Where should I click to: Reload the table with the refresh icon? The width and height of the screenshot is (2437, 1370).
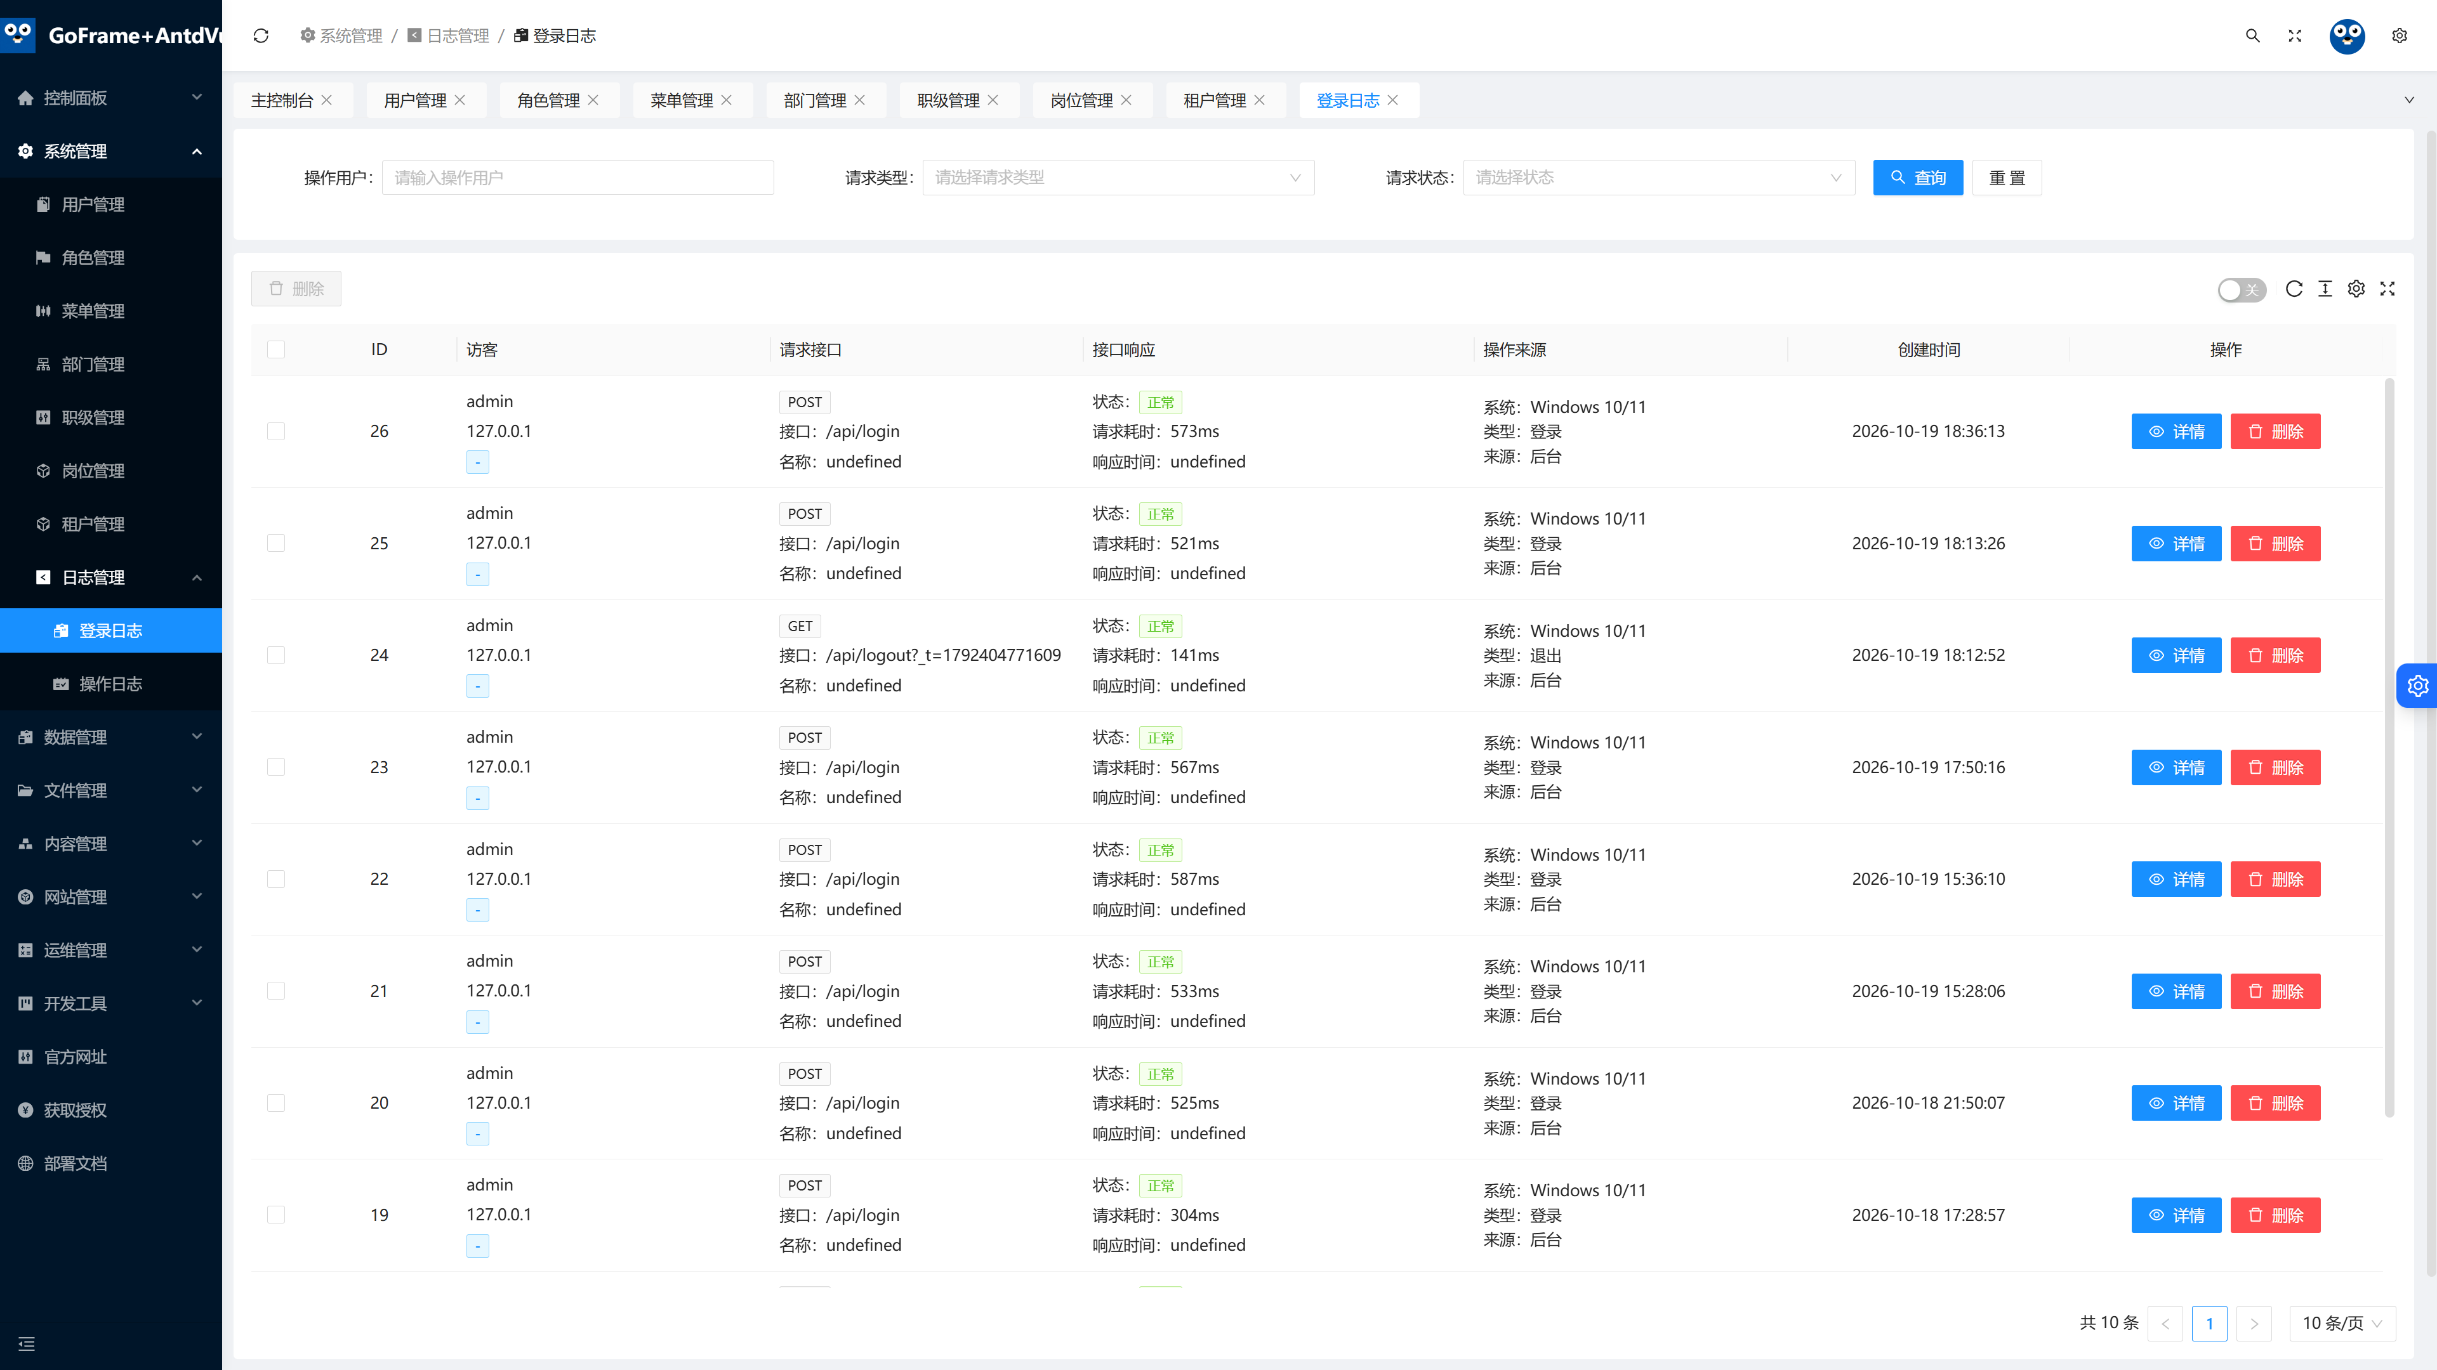[2294, 289]
